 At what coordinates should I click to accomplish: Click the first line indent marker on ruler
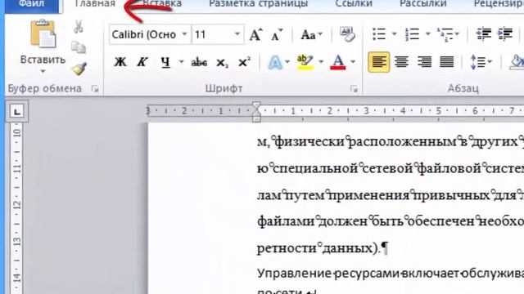(x=256, y=106)
